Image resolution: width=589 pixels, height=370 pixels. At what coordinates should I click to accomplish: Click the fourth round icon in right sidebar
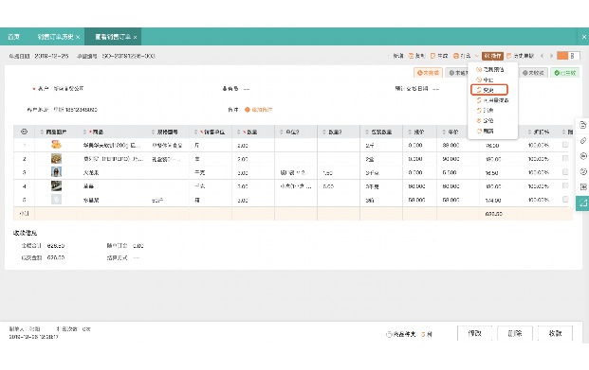pyautogui.click(x=583, y=171)
